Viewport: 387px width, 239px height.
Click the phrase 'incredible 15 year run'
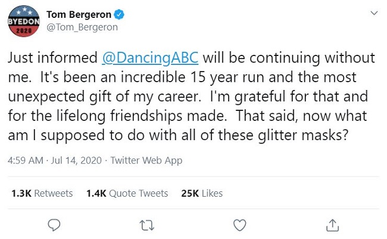pos(192,77)
